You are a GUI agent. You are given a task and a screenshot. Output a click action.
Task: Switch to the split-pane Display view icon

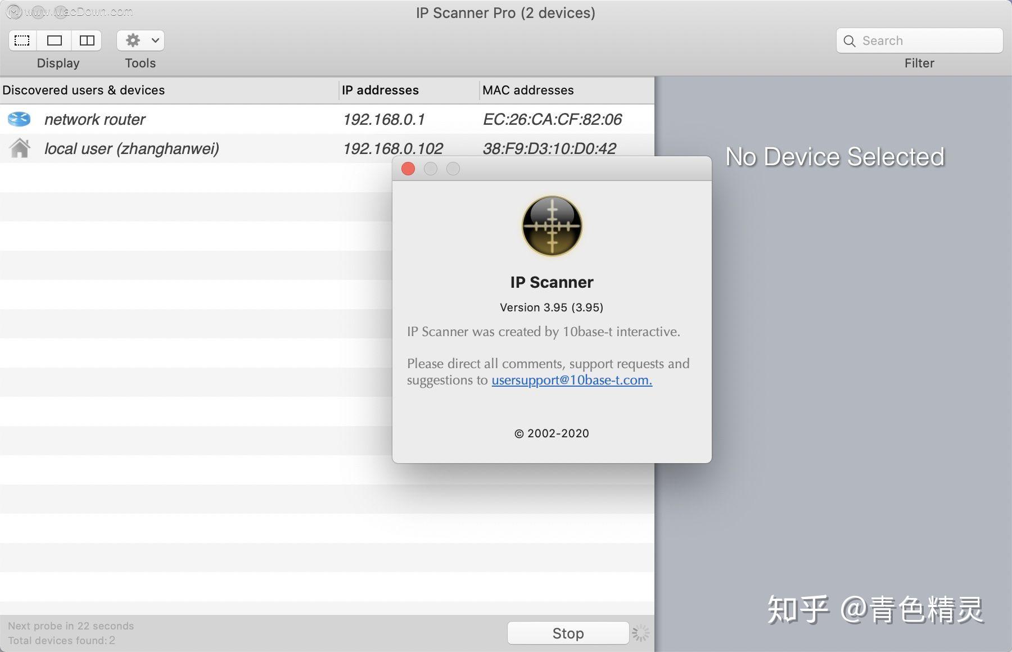click(x=87, y=40)
